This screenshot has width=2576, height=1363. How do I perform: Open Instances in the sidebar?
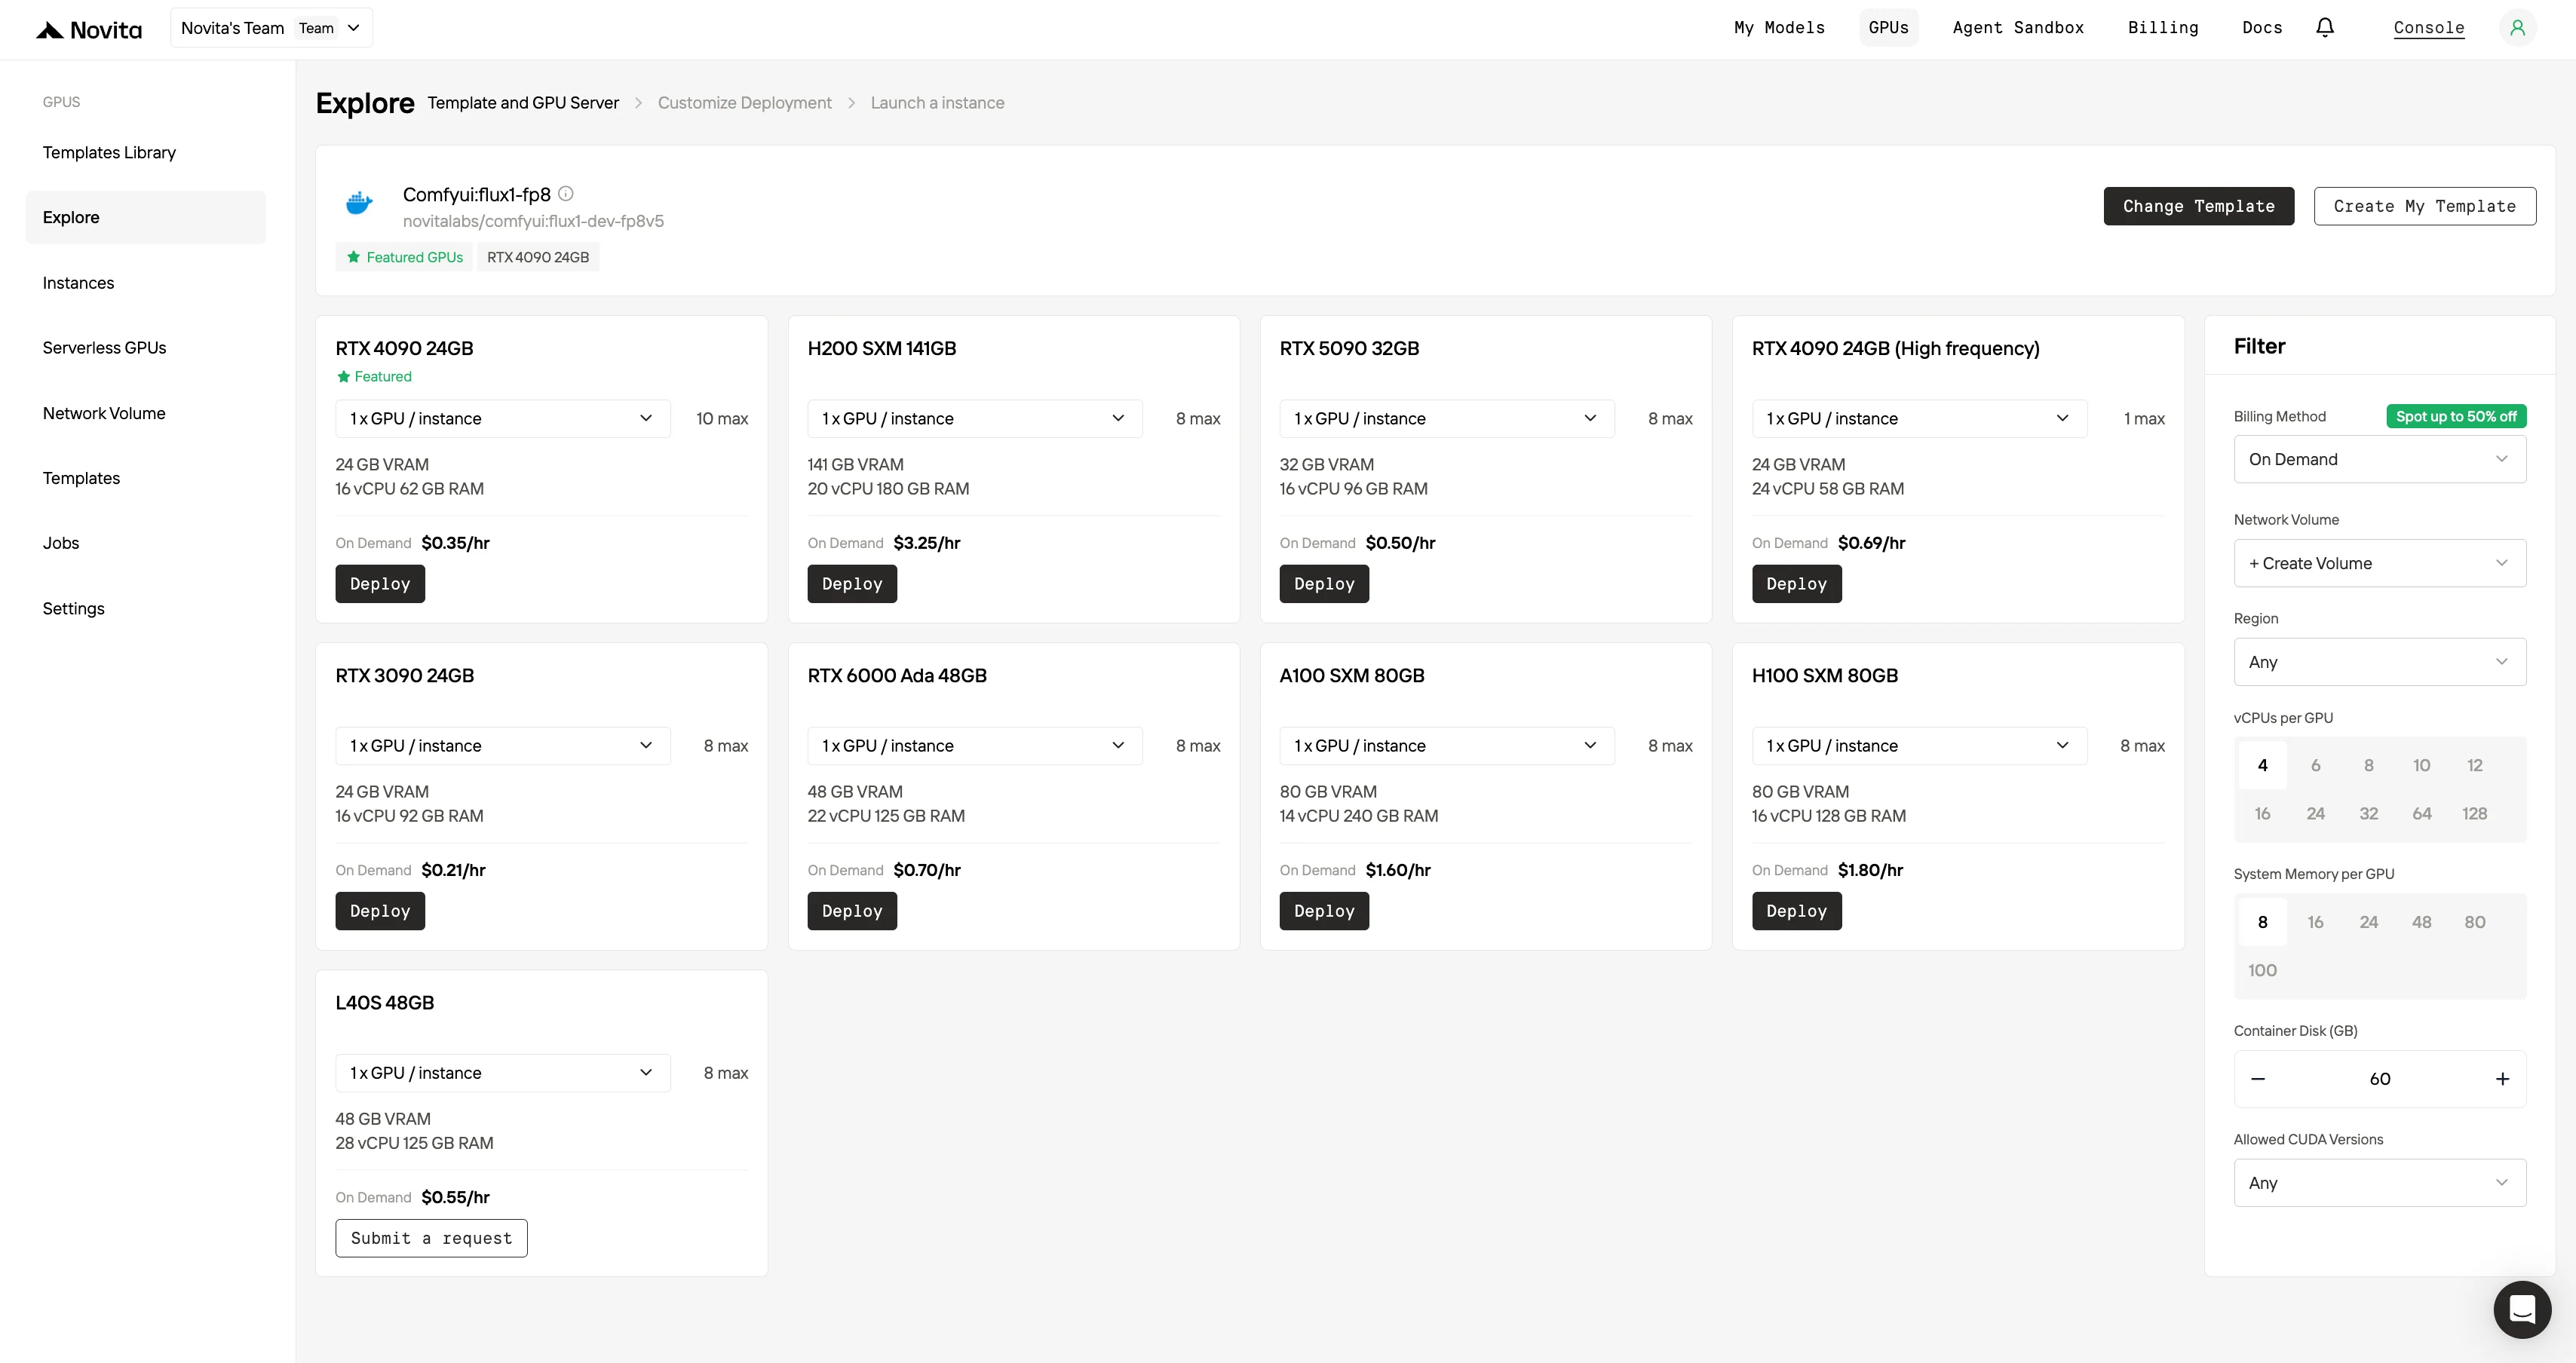coord(146,283)
